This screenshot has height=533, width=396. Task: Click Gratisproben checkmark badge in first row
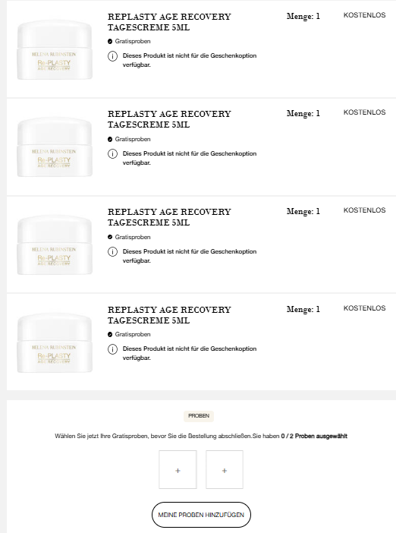point(110,42)
